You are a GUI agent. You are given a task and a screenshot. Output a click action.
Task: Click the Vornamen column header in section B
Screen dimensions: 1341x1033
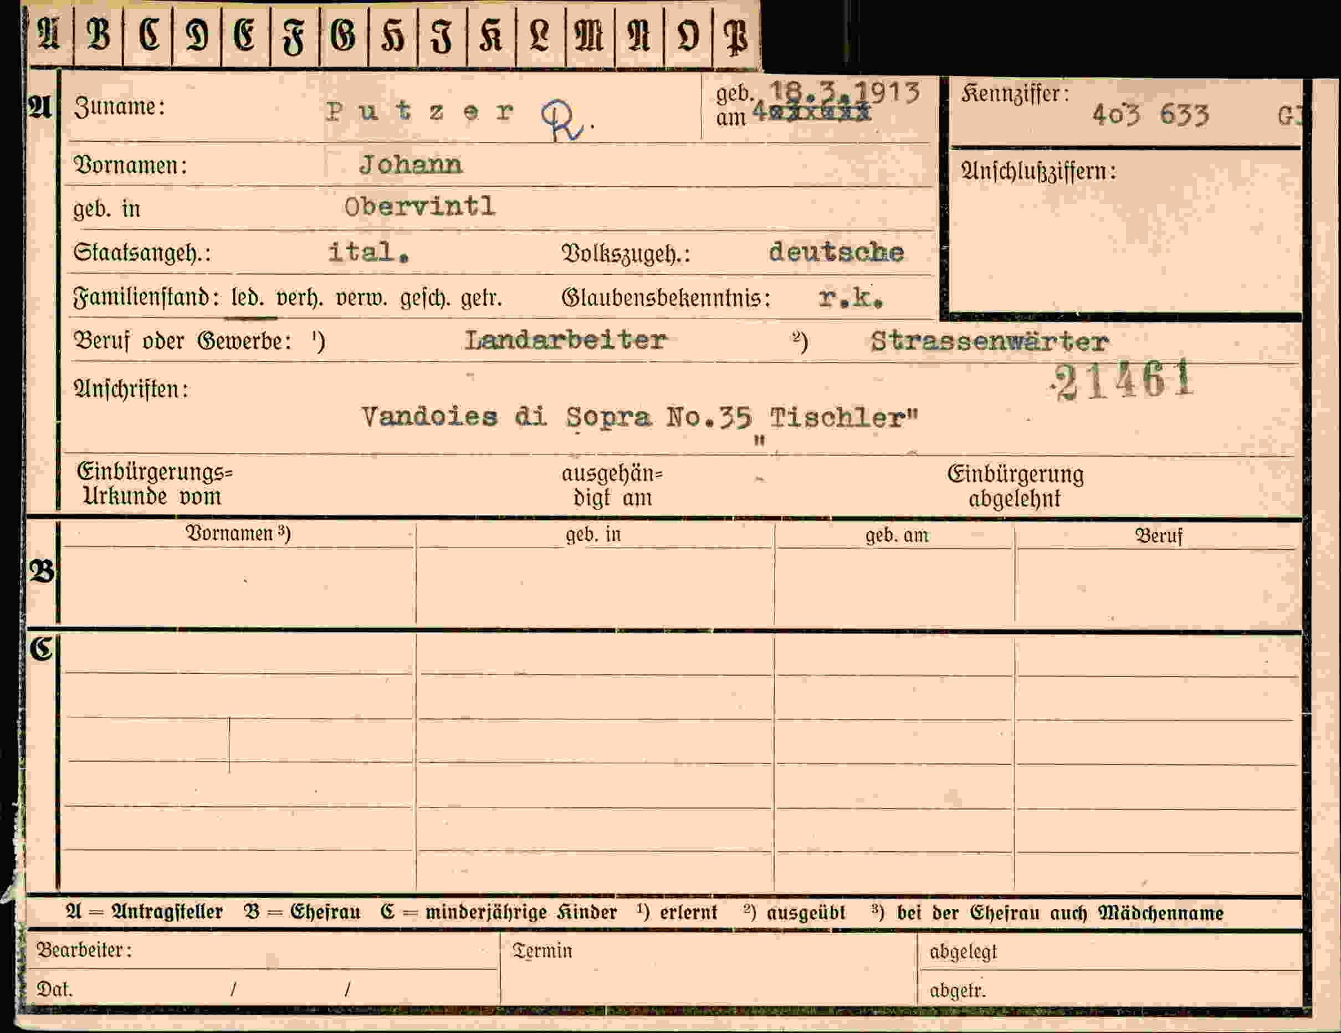tap(238, 533)
